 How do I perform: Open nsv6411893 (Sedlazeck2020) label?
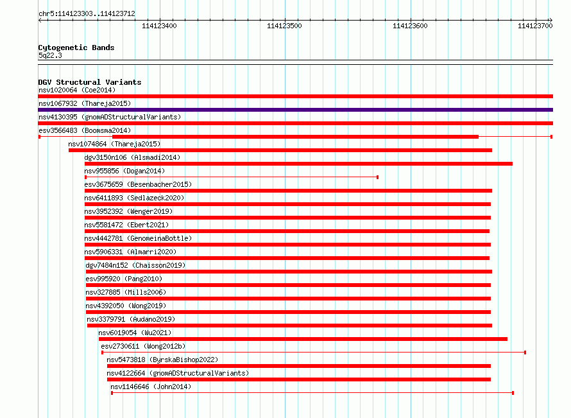(x=134, y=198)
